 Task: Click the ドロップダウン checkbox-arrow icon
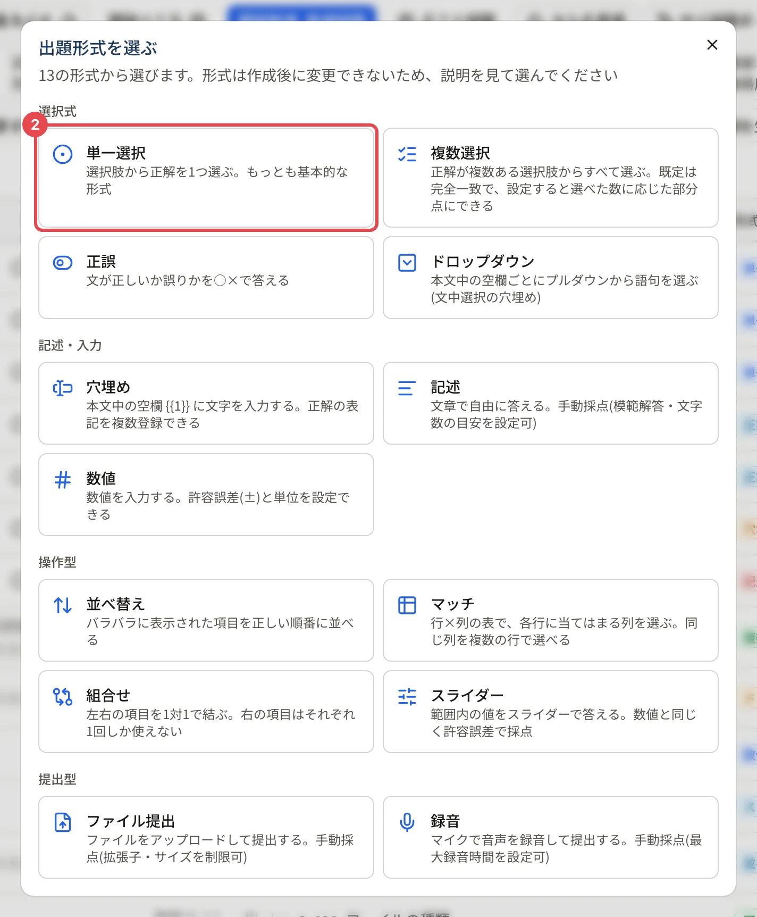tap(407, 263)
